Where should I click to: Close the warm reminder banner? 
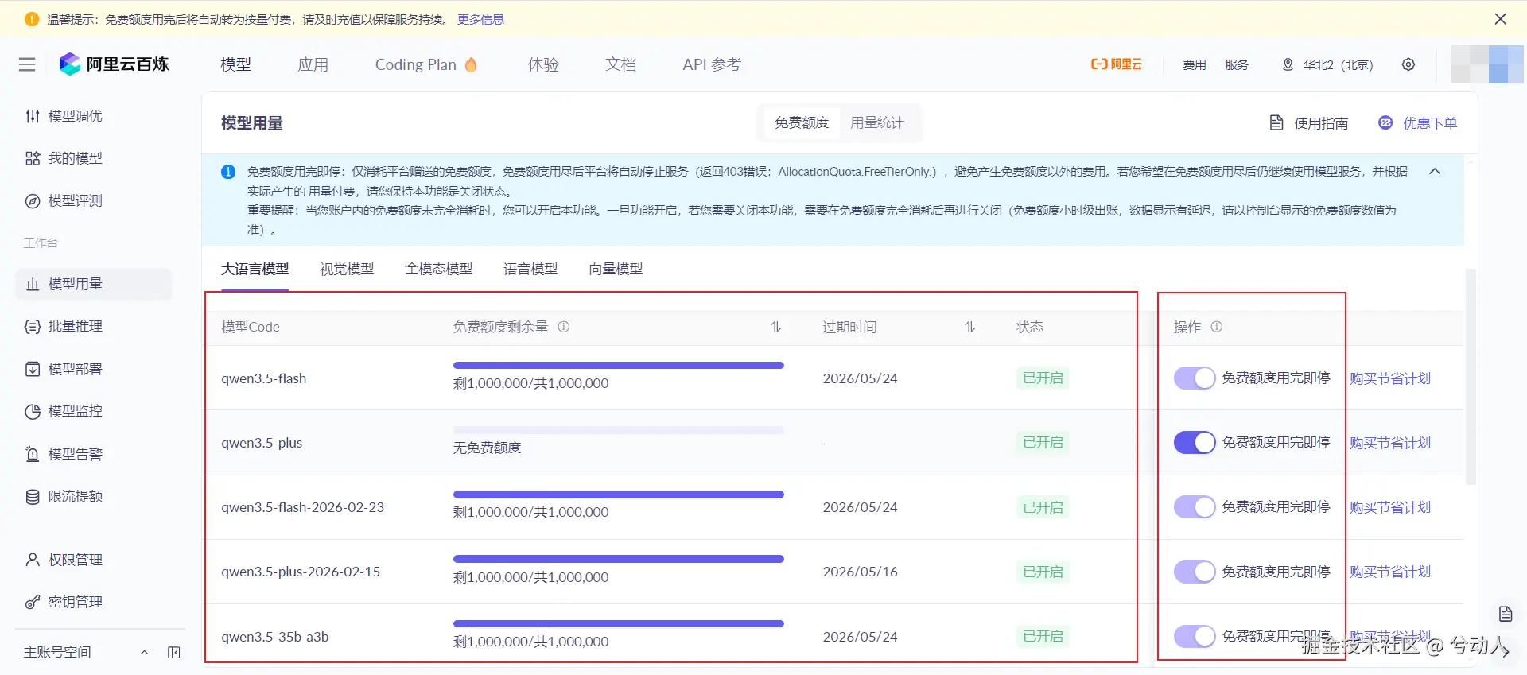click(x=1501, y=19)
